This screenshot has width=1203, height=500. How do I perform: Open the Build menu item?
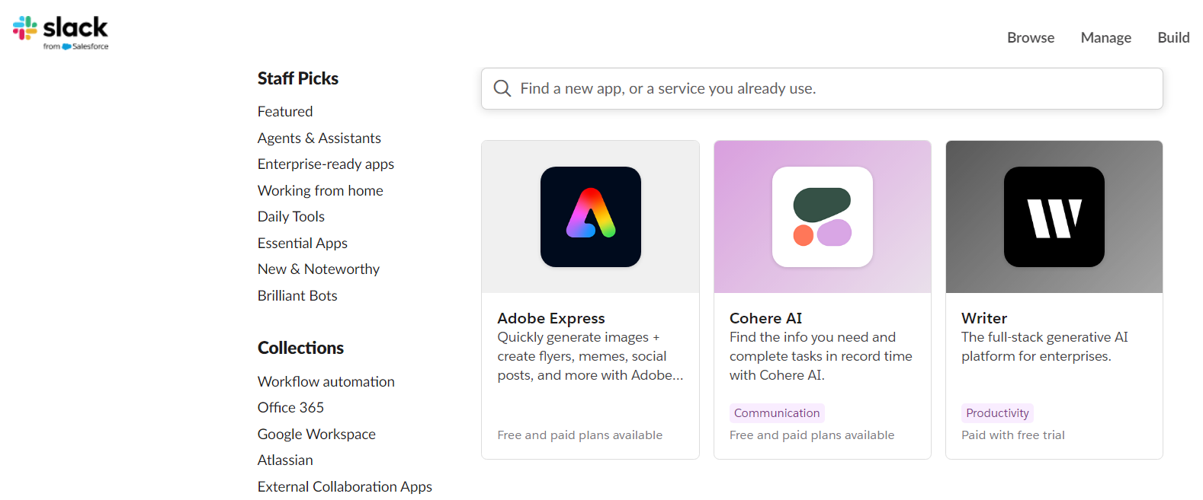(x=1173, y=37)
